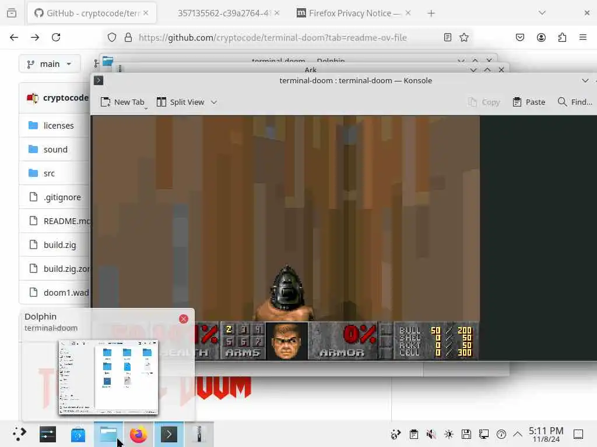Click Copy in Konsole toolbar
The height and width of the screenshot is (447, 597).
pos(483,102)
